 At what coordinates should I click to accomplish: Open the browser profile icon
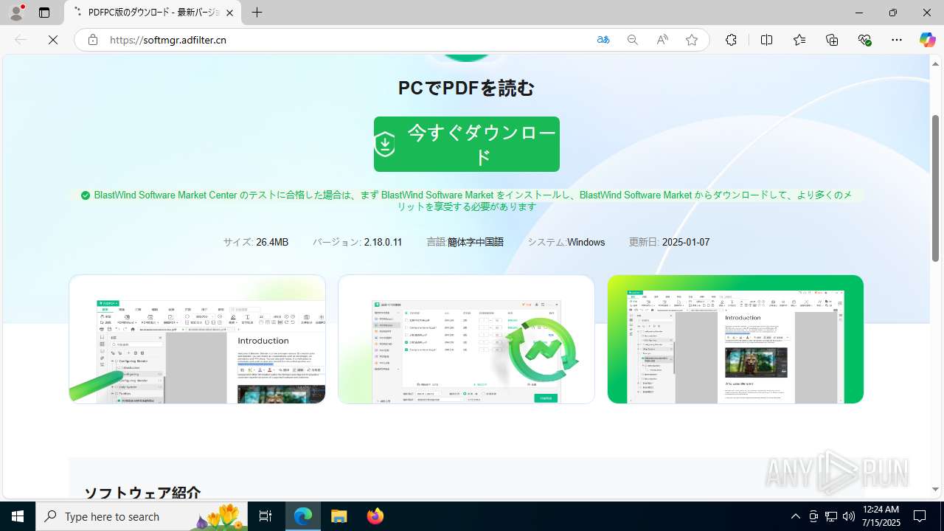(16, 13)
